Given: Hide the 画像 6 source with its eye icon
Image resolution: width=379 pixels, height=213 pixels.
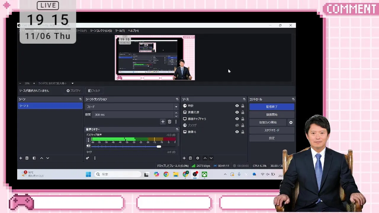Looking at the screenshot, I should pos(237,132).
